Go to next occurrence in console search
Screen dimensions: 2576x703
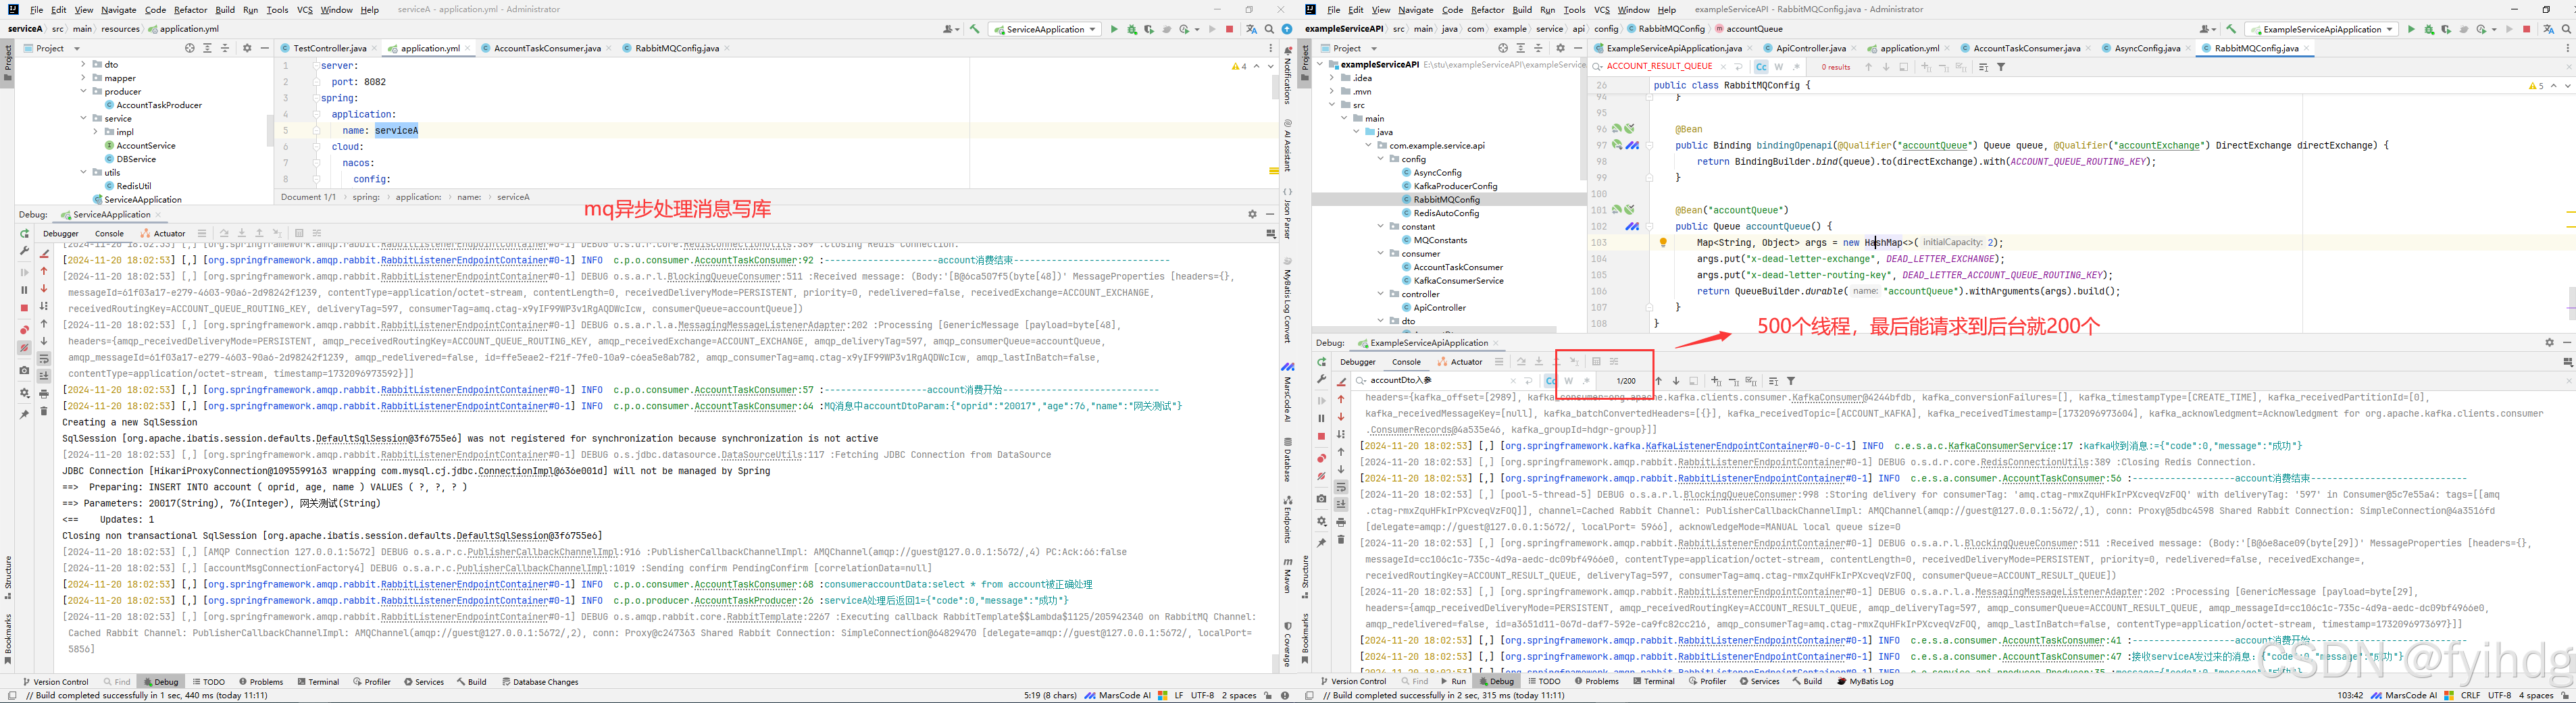(x=1676, y=381)
